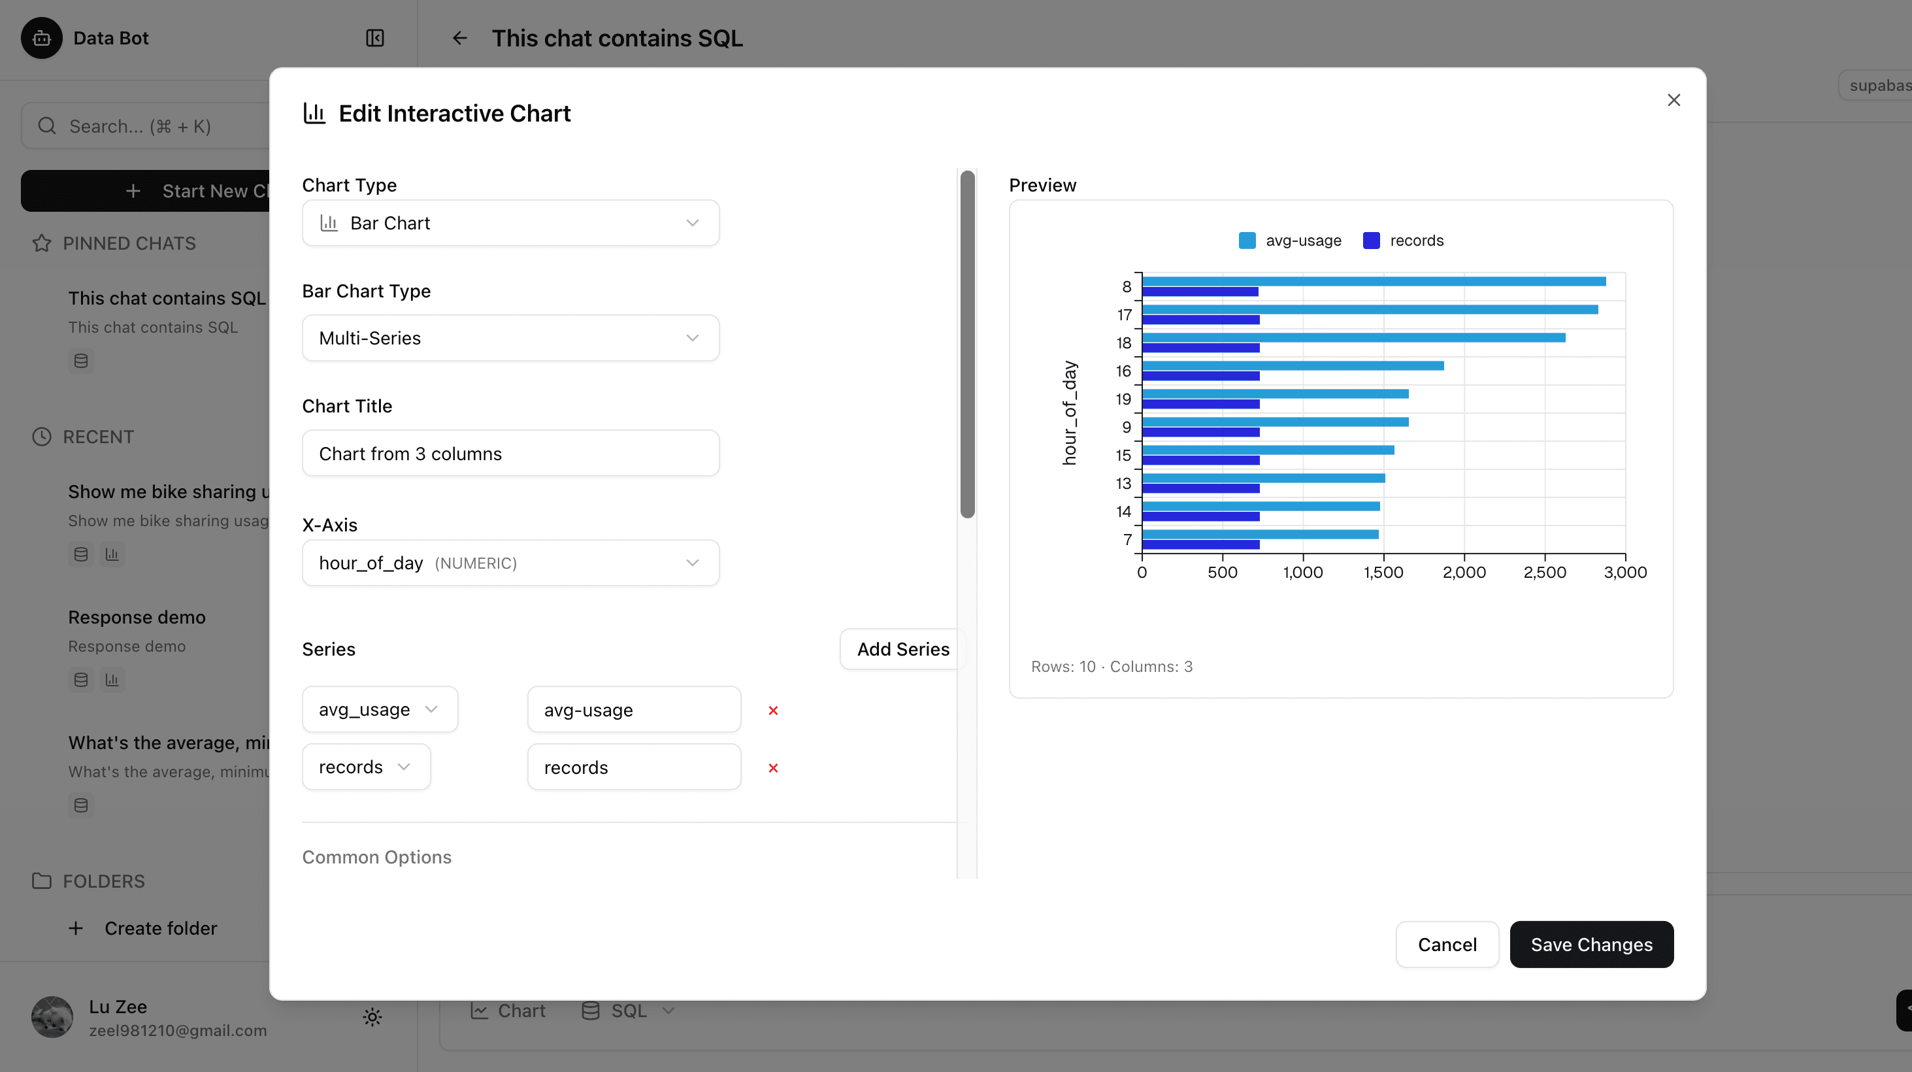Click Save Changes button
Viewport: 1912px width, 1072px height.
pos(1591,945)
